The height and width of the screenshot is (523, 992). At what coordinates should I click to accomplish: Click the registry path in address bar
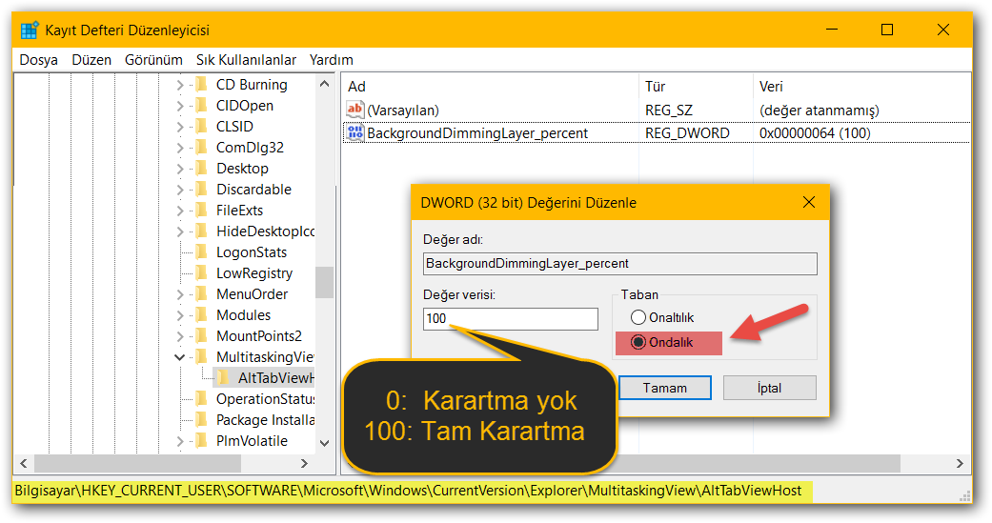coord(408,491)
